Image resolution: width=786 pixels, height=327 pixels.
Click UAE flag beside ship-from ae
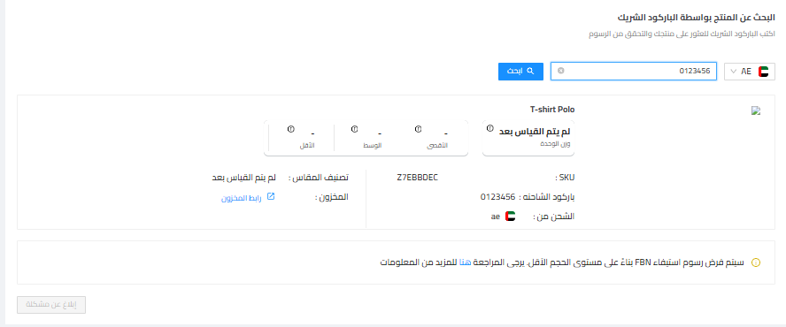511,217
